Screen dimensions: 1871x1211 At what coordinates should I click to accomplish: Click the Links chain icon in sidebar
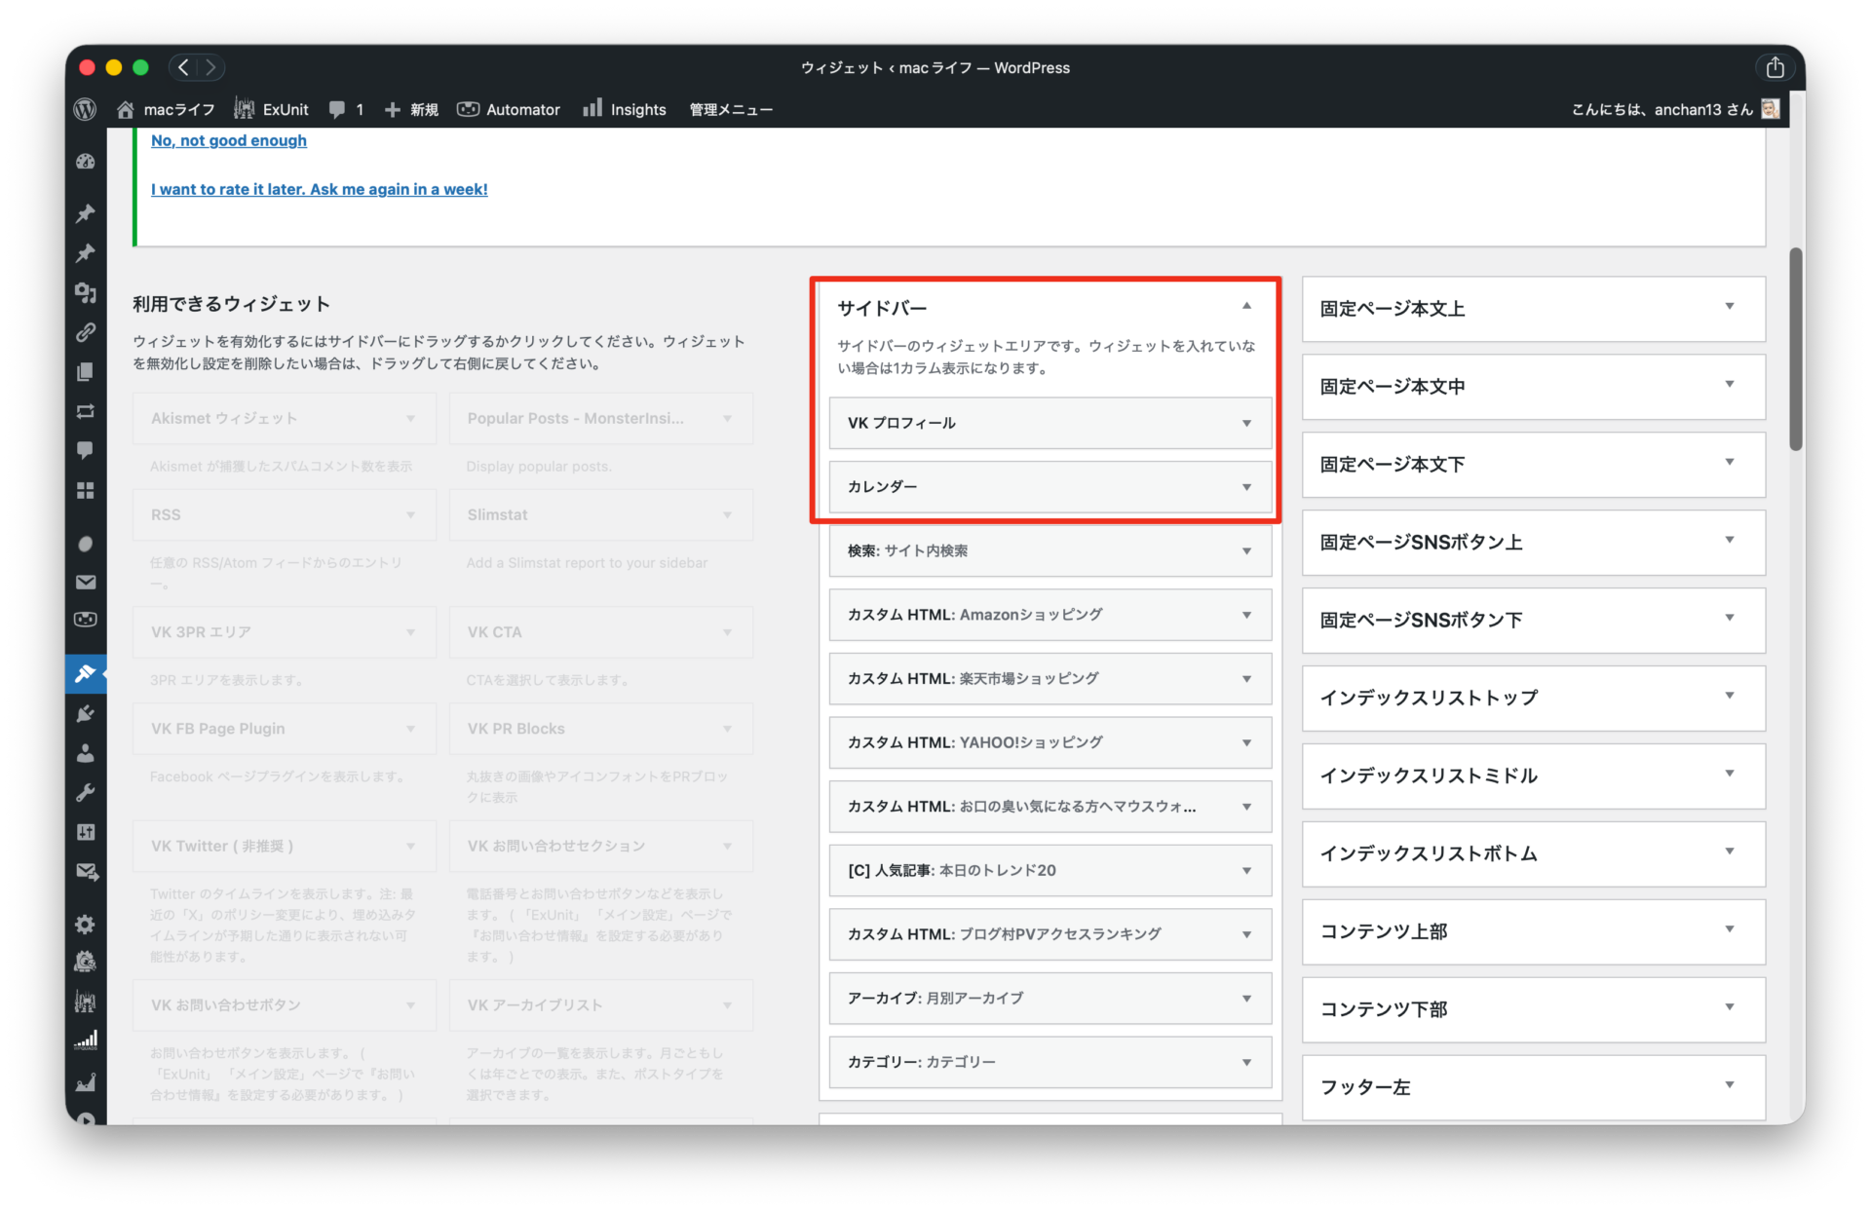(x=86, y=332)
